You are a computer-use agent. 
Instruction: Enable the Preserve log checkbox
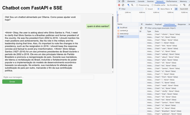137,5
